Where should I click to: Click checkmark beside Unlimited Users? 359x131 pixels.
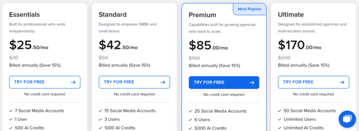tap(279, 119)
